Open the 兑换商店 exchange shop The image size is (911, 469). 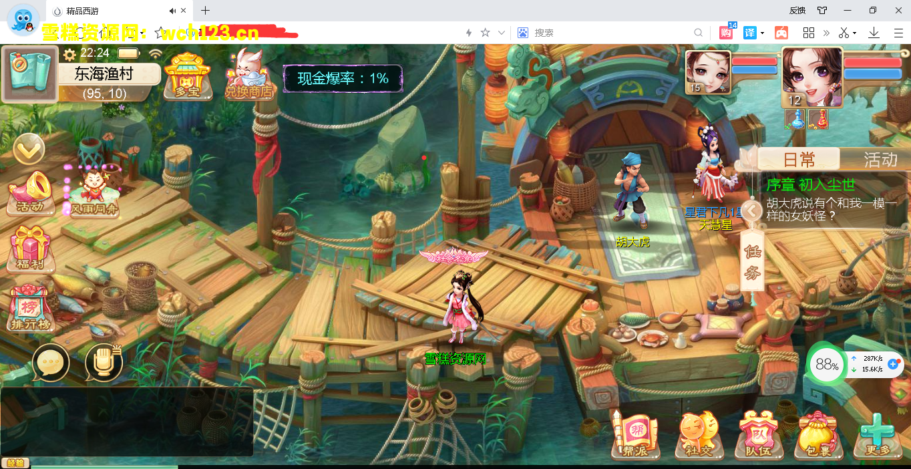(248, 77)
